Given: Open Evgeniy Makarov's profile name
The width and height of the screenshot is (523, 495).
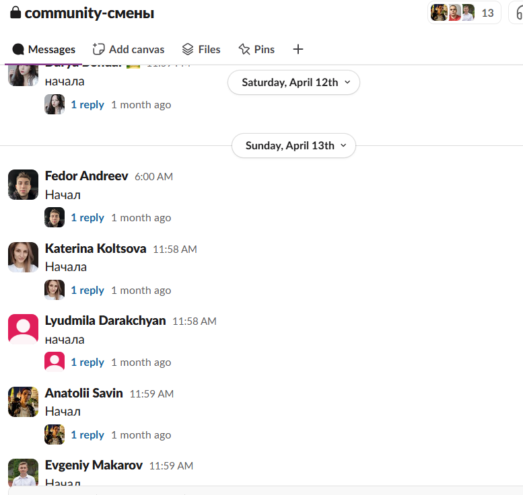Looking at the screenshot, I should click(x=94, y=465).
